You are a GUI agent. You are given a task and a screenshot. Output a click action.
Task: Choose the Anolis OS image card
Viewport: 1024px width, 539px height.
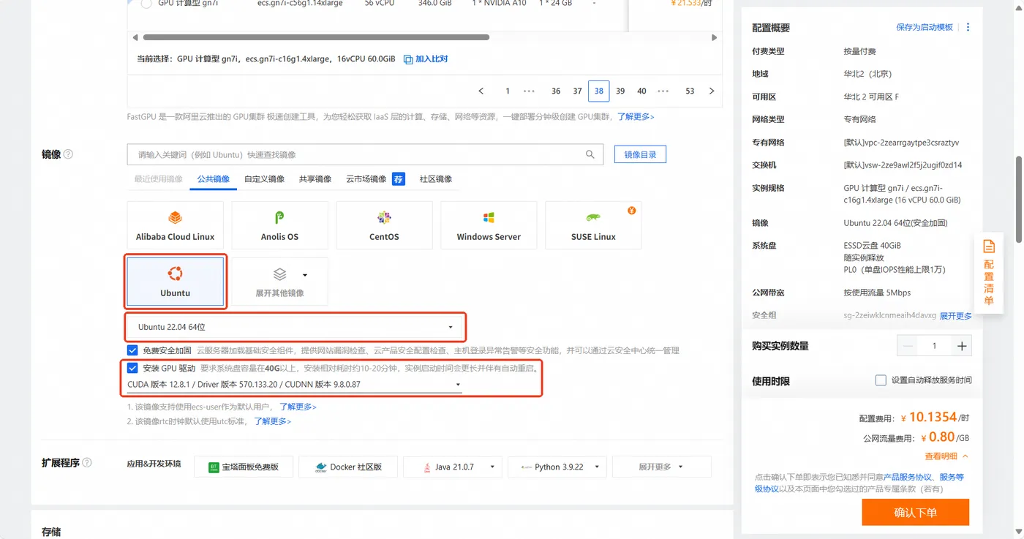click(x=279, y=225)
